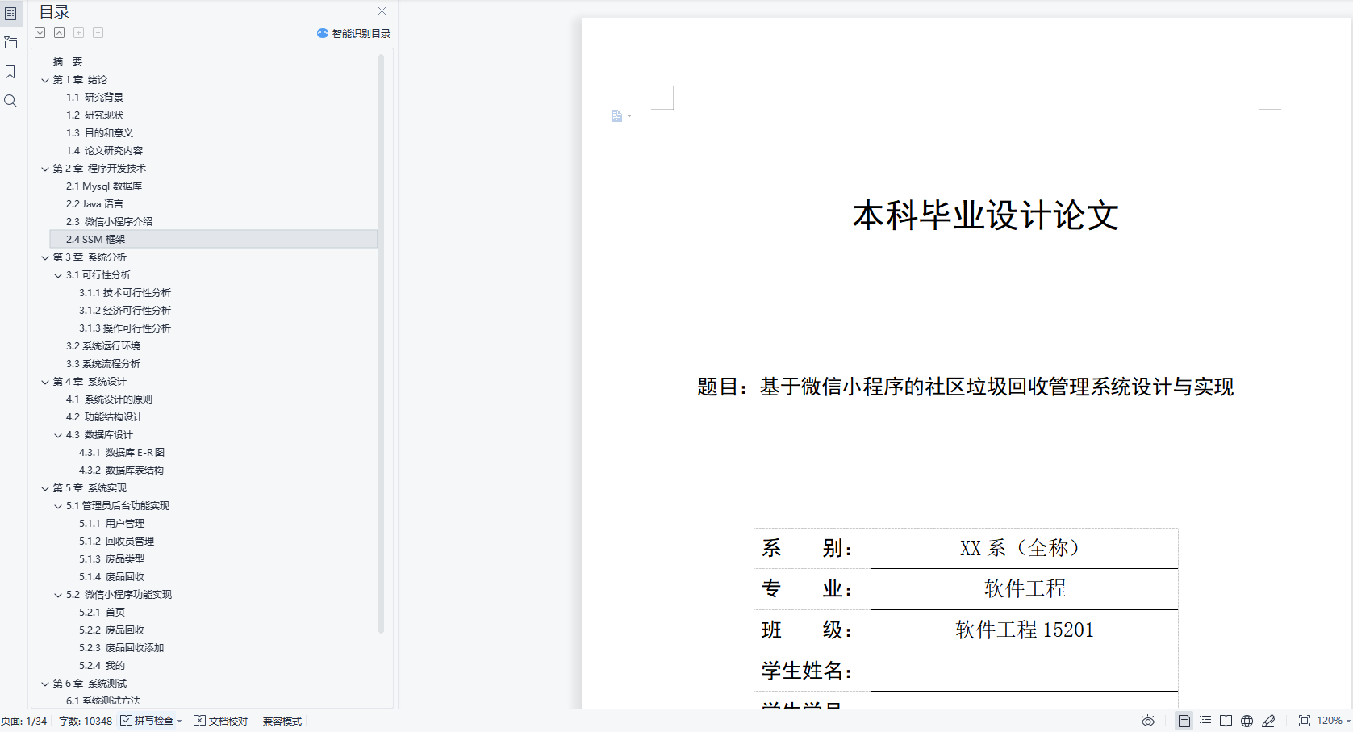Open the 拼写检查 dropdown arrow
This screenshot has width=1353, height=732.
(180, 722)
